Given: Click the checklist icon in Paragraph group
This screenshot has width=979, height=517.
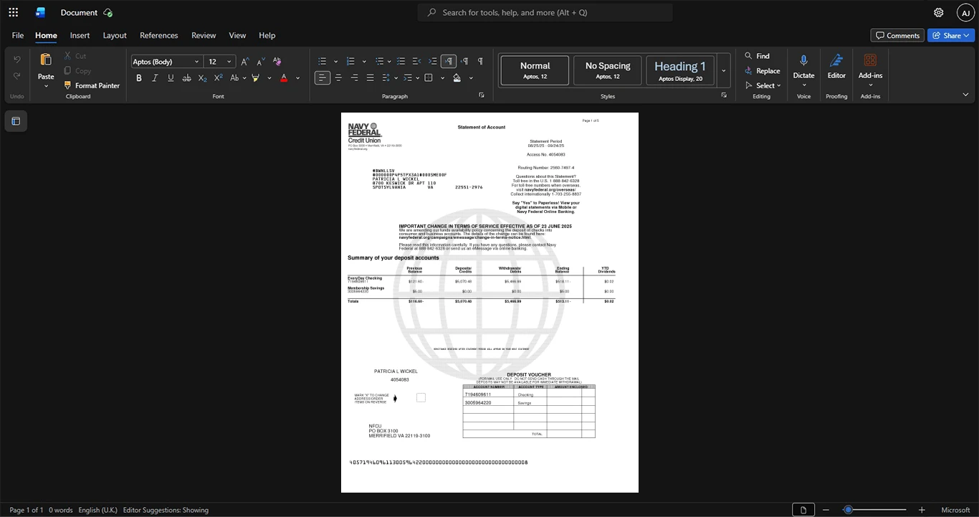Looking at the screenshot, I should [x=401, y=62].
